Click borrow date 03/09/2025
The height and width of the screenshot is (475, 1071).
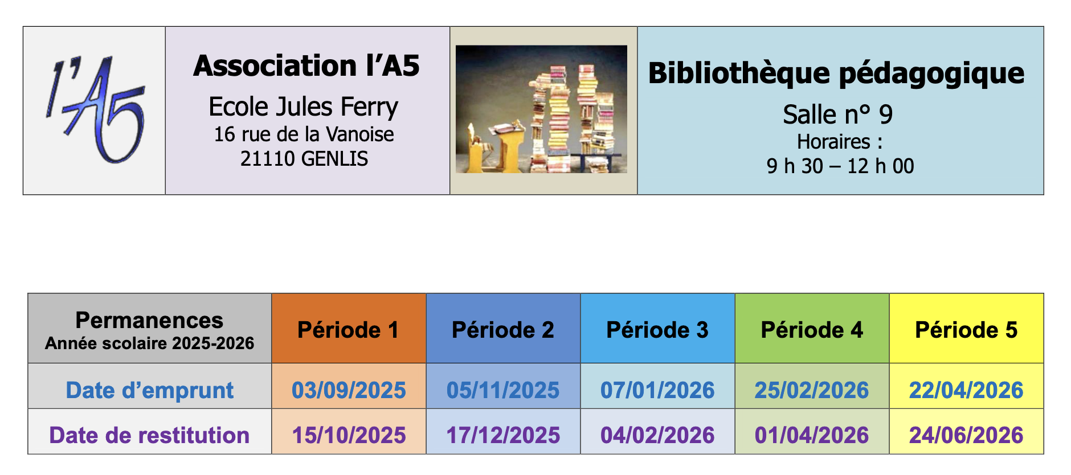(349, 390)
